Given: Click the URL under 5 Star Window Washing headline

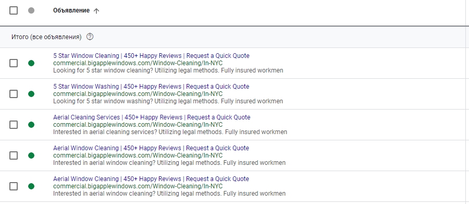Looking at the screenshot, I should coord(138,94).
